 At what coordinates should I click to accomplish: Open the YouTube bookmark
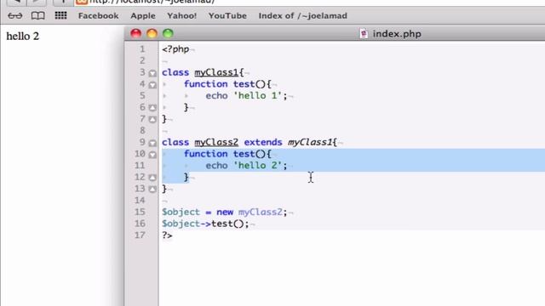227,16
